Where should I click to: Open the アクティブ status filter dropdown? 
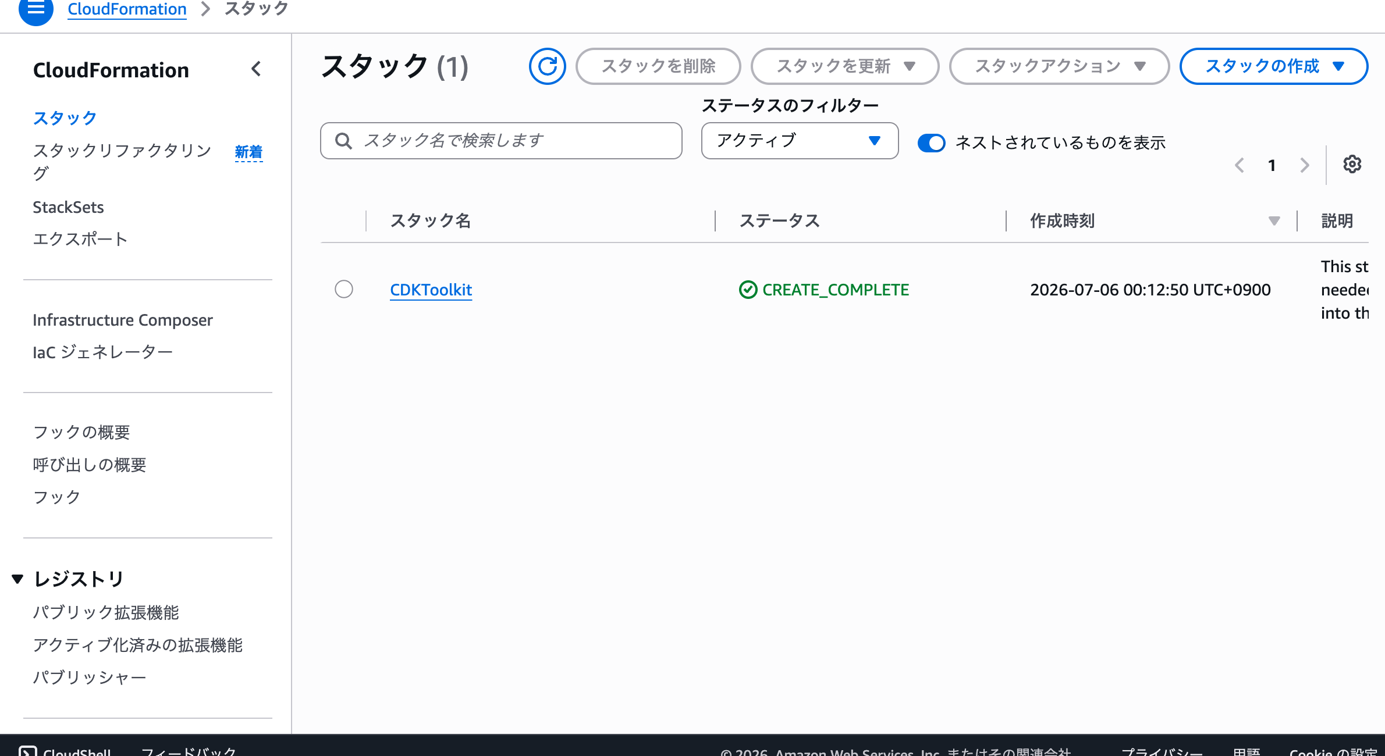point(800,141)
